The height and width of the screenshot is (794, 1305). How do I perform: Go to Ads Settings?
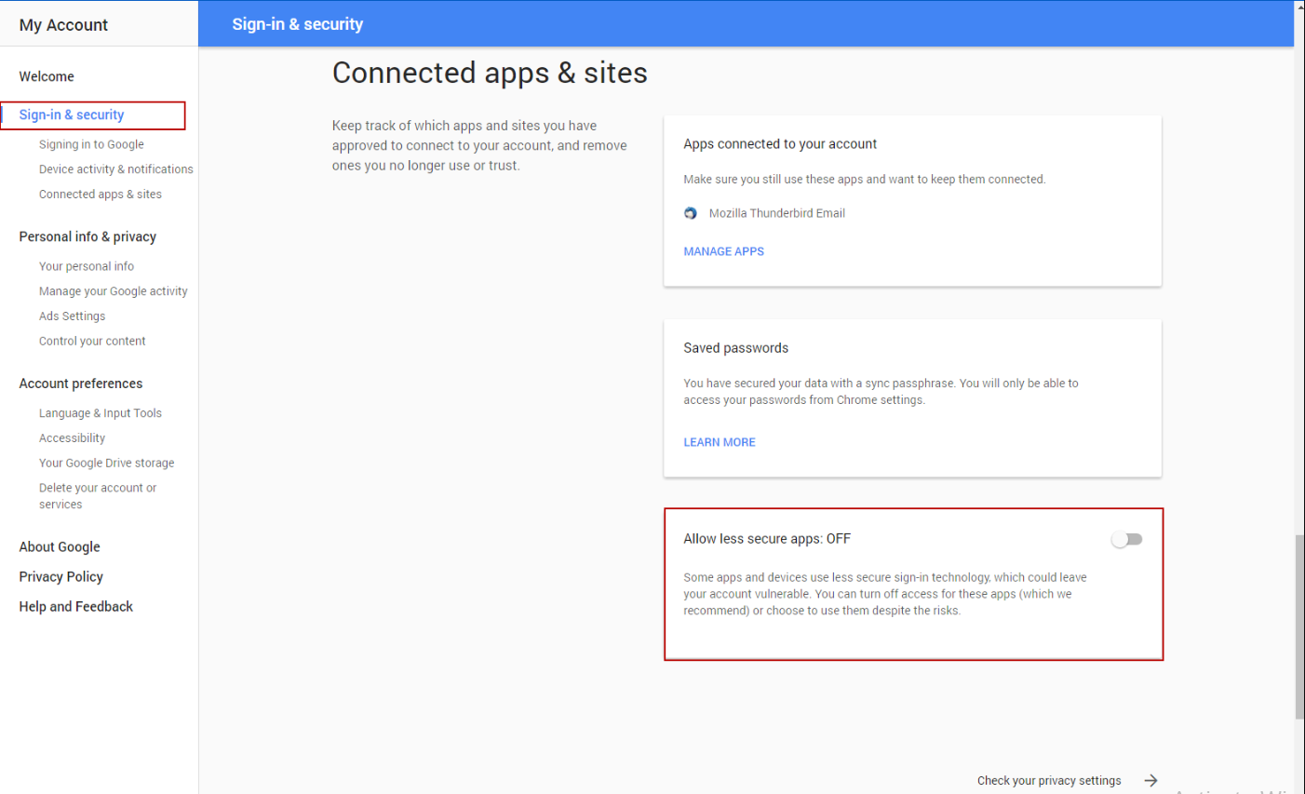coord(72,316)
